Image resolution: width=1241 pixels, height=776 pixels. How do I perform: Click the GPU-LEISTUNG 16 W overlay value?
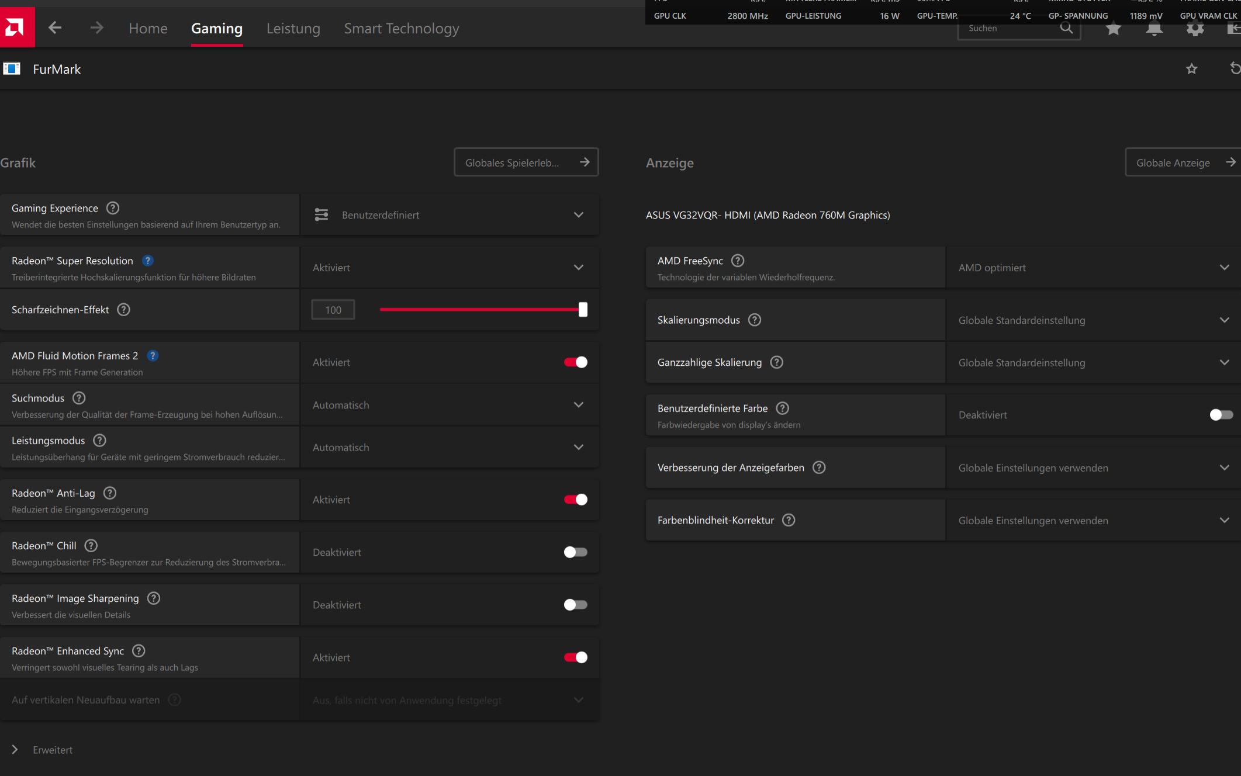pos(890,16)
